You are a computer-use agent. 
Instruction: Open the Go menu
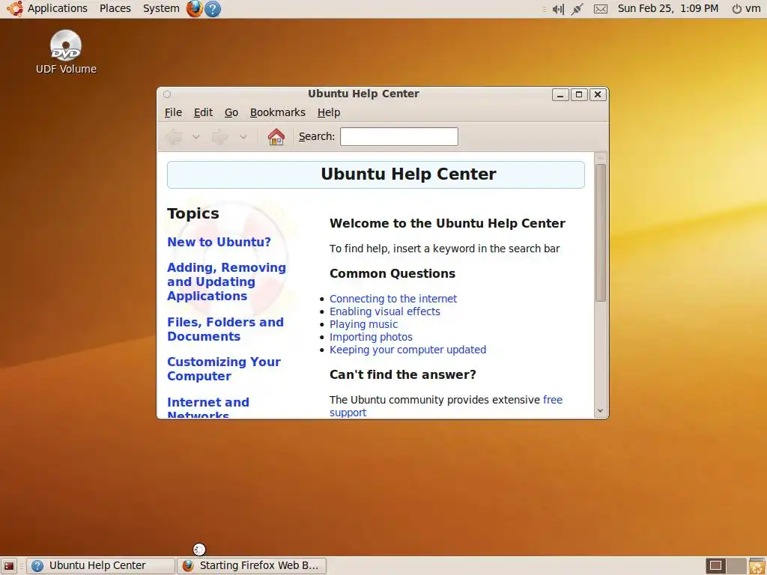231,112
